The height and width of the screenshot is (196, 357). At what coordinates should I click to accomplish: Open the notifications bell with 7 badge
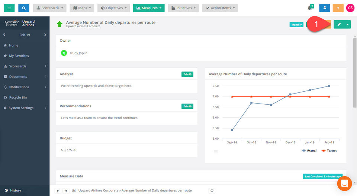pyautogui.click(x=310, y=7)
